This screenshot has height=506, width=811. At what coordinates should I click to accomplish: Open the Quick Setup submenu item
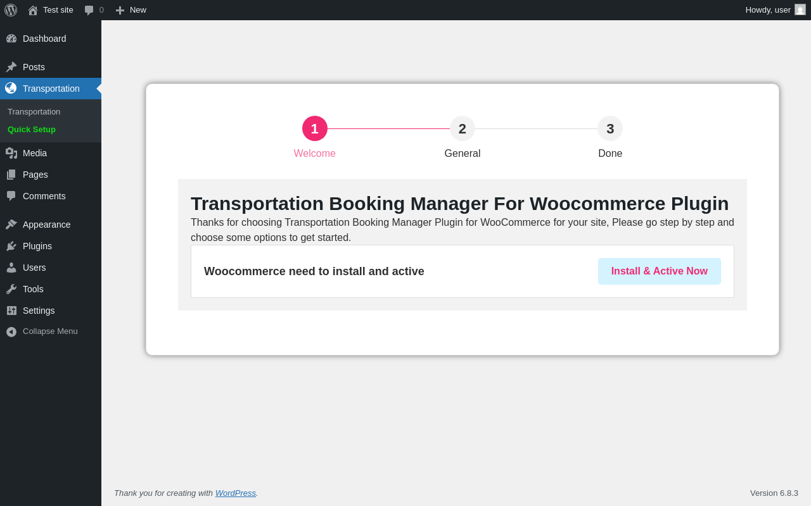32,130
